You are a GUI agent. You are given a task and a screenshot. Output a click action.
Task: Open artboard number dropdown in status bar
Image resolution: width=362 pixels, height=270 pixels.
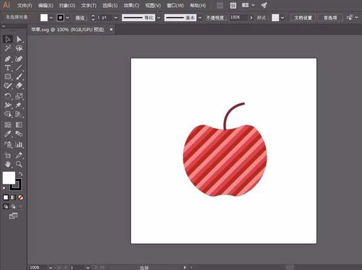point(87,268)
